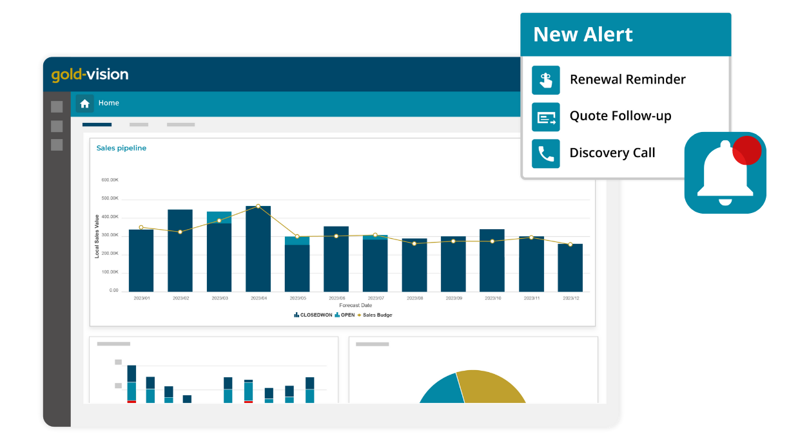Click the Sales Budge legend dot
The image size is (789, 448).
[x=359, y=315]
